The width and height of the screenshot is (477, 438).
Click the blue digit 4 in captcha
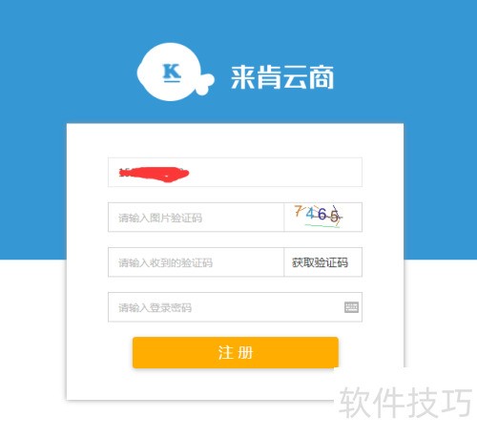pos(310,214)
